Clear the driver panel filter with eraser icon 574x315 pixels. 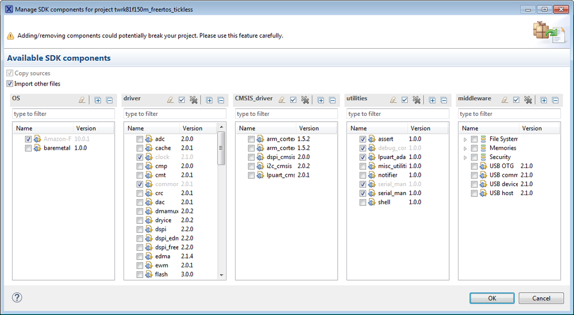pos(170,100)
